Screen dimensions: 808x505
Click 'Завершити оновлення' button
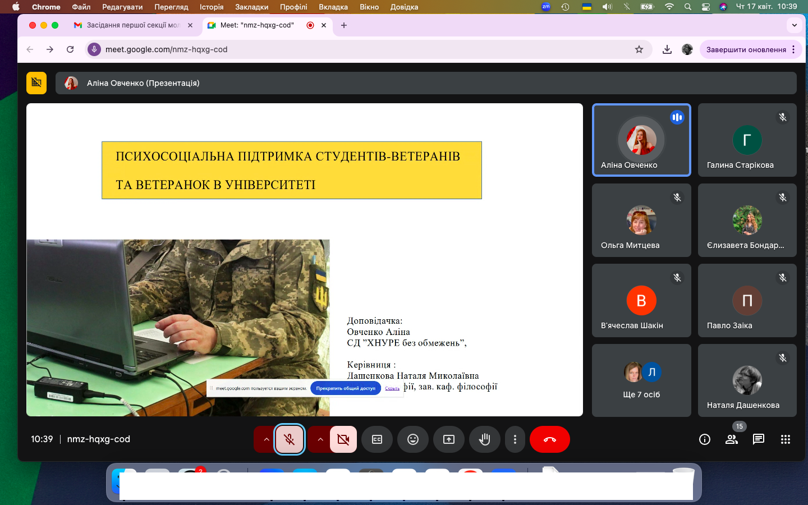746,49
